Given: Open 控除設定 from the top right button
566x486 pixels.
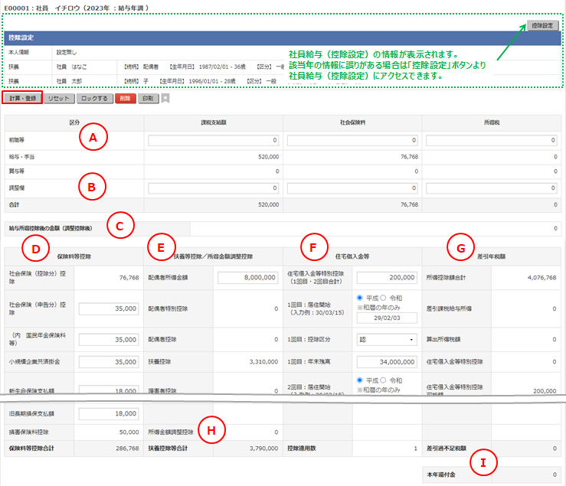Looking at the screenshot, I should point(541,25).
